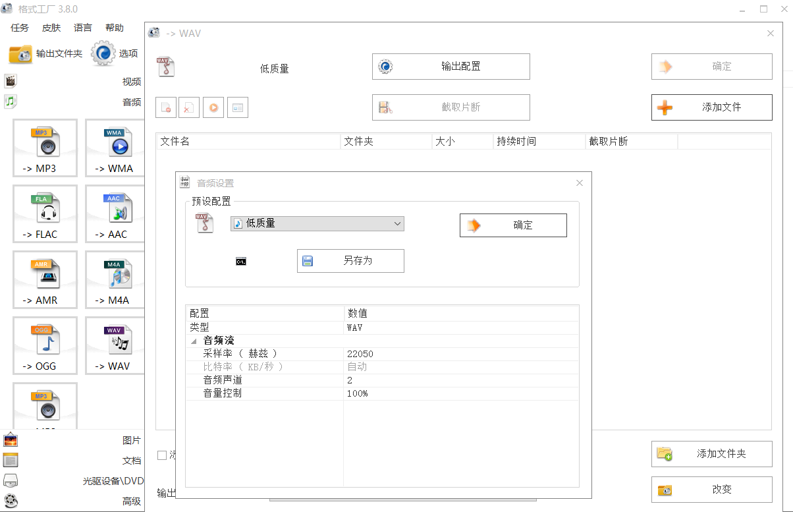Image resolution: width=793 pixels, height=512 pixels.
Task: Click the 添加文件 button
Action: coord(711,107)
